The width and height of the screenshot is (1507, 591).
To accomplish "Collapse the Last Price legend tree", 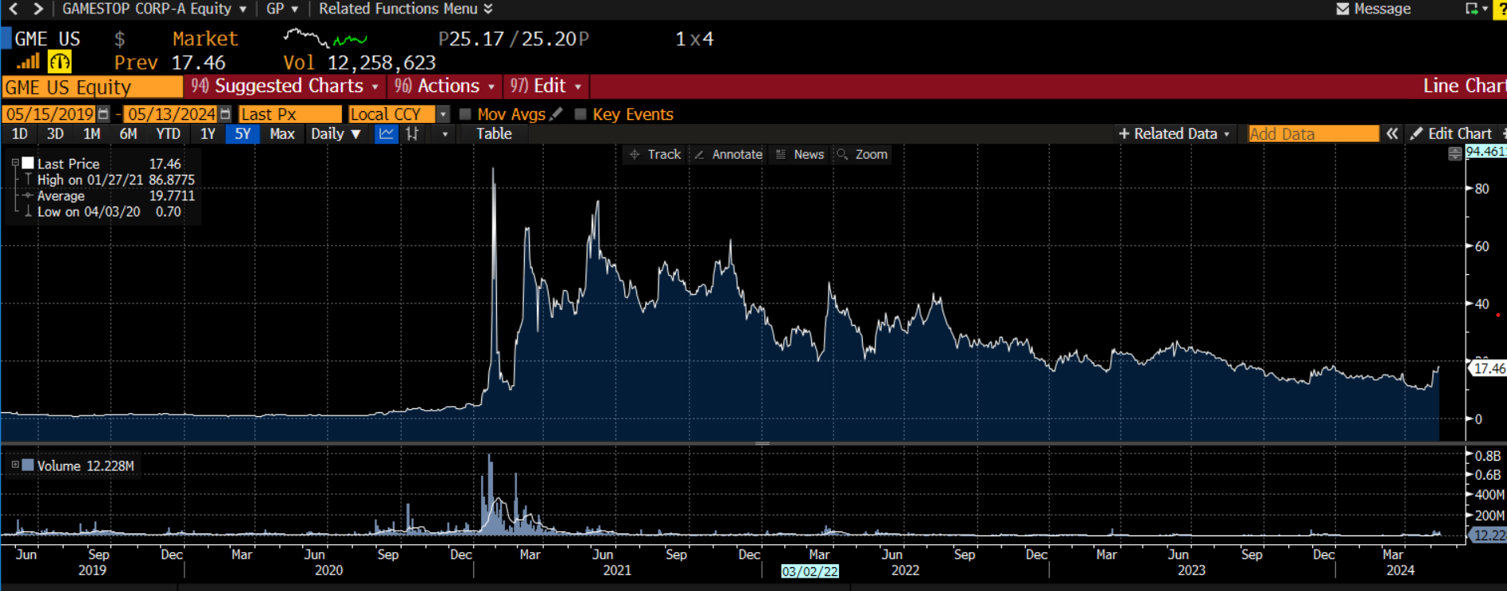I will point(15,163).
